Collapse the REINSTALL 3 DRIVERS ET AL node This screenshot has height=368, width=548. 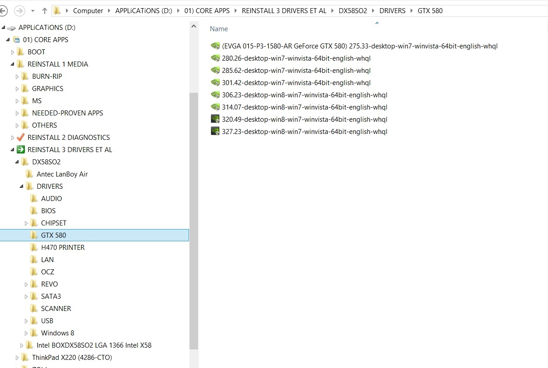(13, 150)
